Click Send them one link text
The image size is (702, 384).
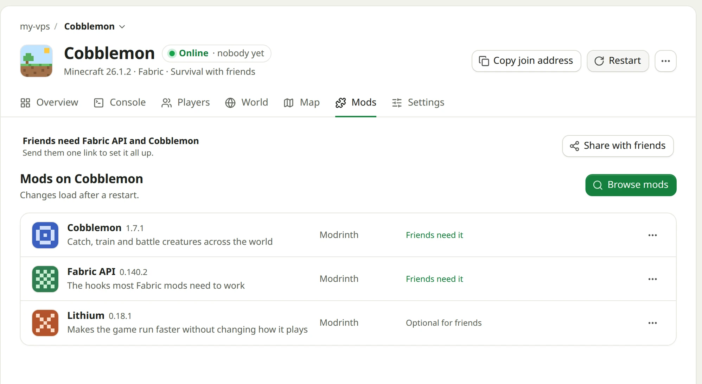tap(88, 153)
